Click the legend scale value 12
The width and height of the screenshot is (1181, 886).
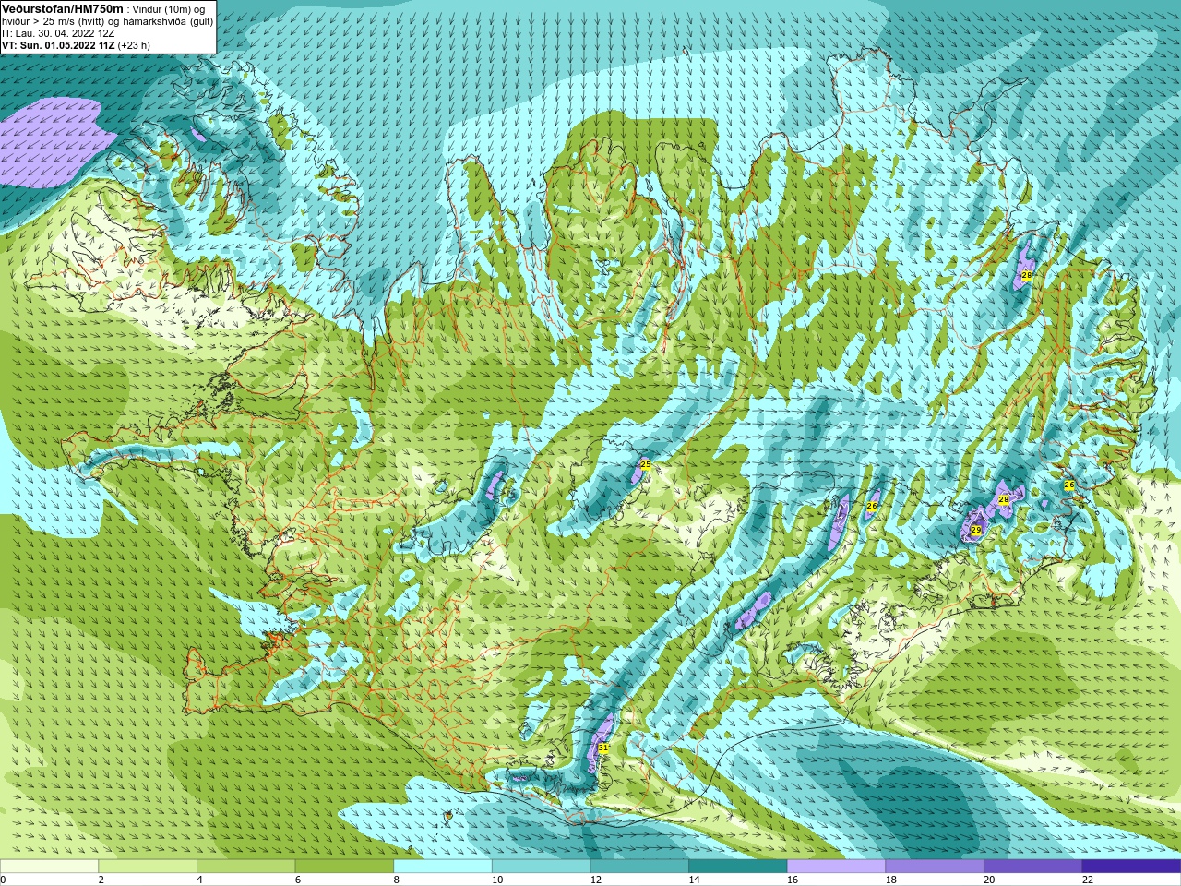(x=596, y=880)
